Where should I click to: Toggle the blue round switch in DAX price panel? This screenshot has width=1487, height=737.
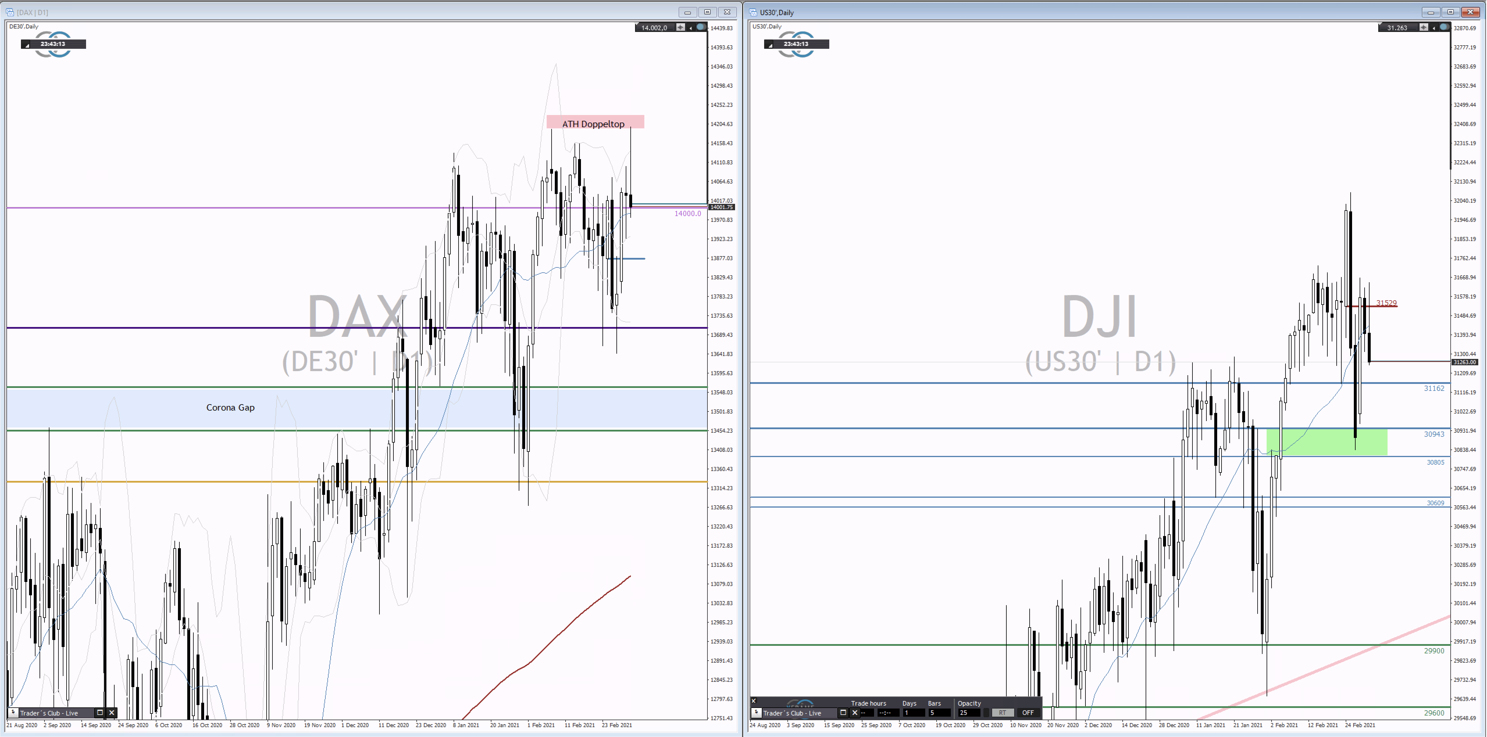pyautogui.click(x=701, y=27)
